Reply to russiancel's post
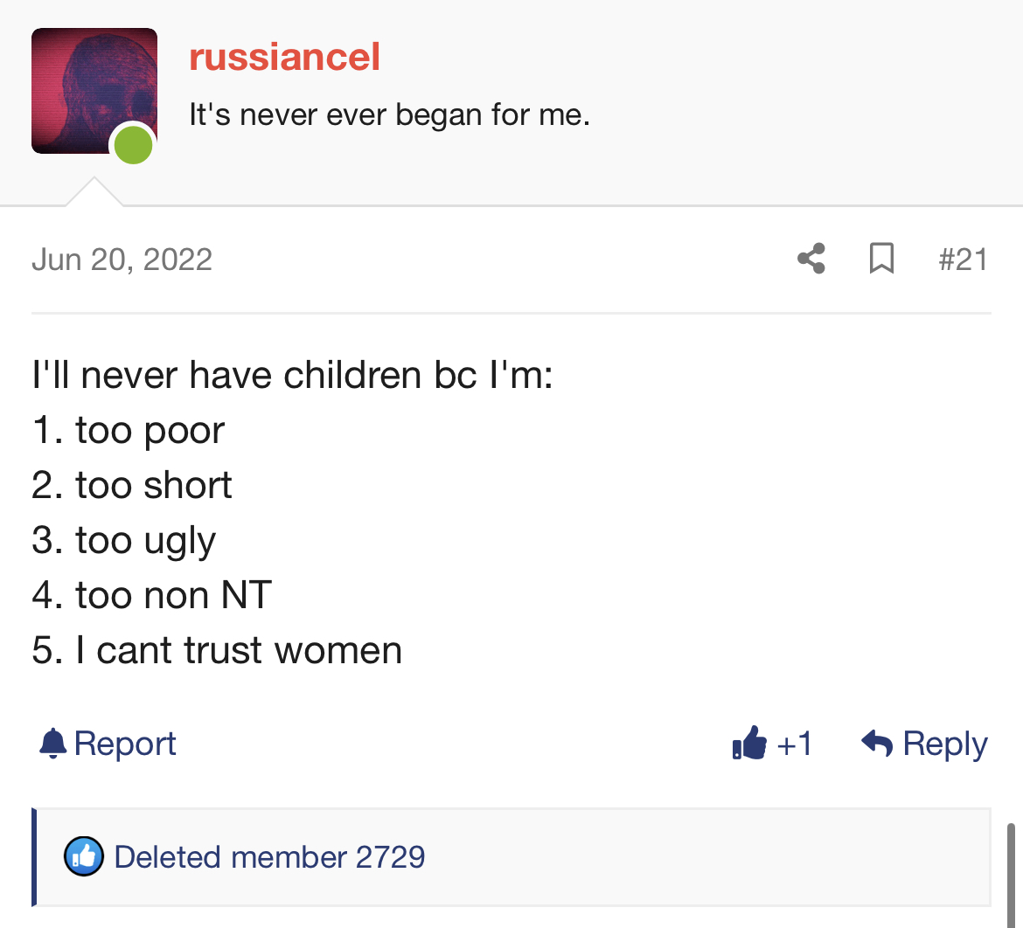The height and width of the screenshot is (928, 1023). (924, 744)
